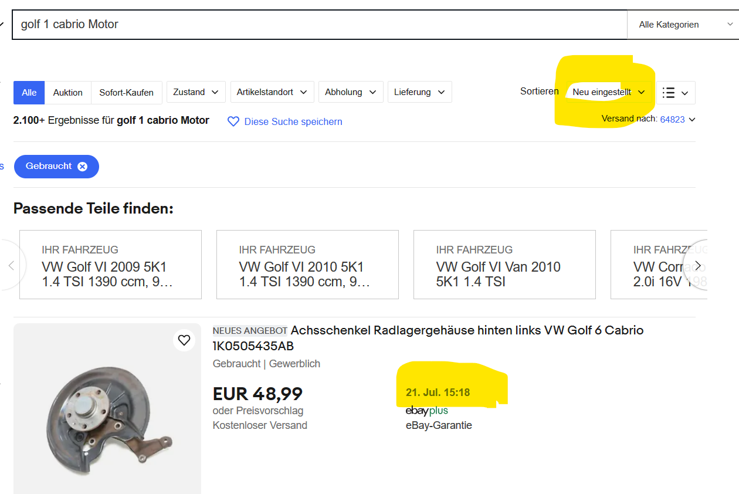Open the Artikelstandort dropdown
This screenshot has height=494, width=739.
(272, 92)
